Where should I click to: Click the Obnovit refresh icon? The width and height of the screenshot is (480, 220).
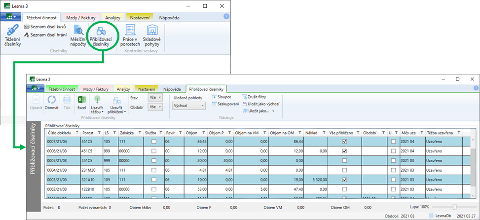[x=51, y=100]
